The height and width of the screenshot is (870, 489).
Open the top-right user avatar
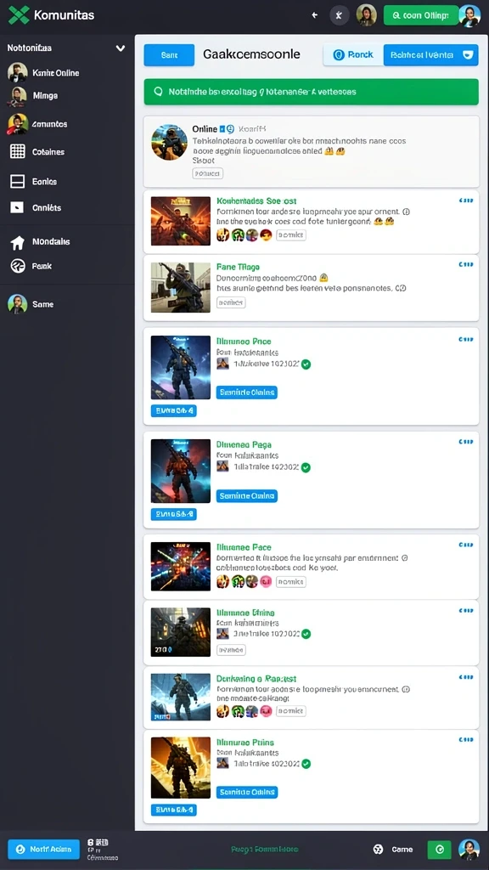(469, 15)
